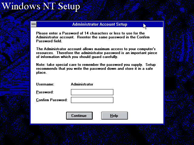194x145 pixels.
Task: Click the 'Confirm Password:' label
Action: point(52,100)
